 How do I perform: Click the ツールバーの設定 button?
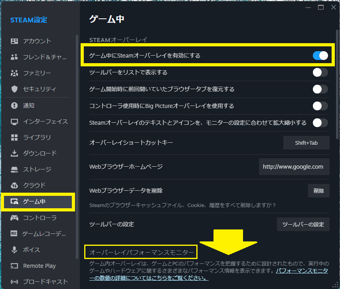tap(303, 224)
